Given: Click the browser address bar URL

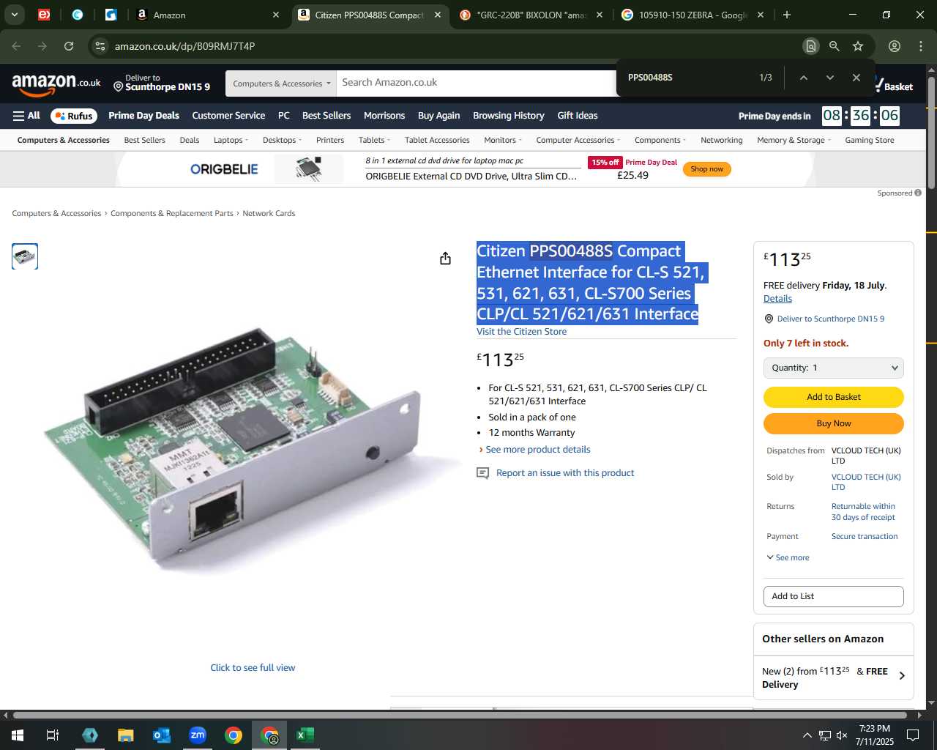Looking at the screenshot, I should [x=184, y=46].
